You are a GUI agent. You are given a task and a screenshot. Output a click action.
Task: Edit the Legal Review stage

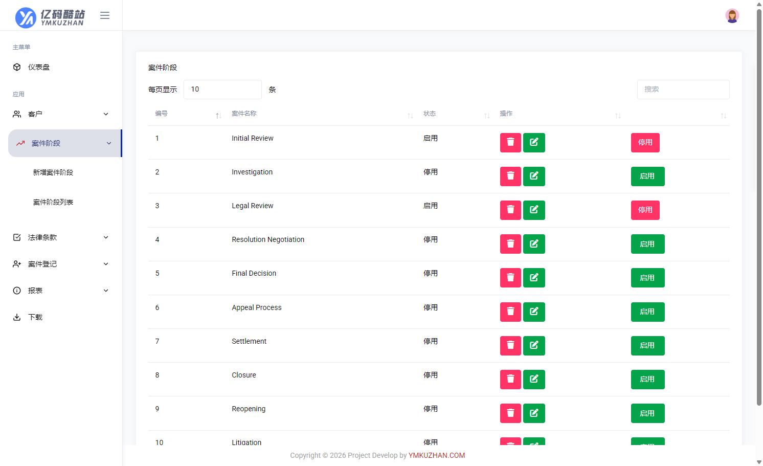click(534, 210)
